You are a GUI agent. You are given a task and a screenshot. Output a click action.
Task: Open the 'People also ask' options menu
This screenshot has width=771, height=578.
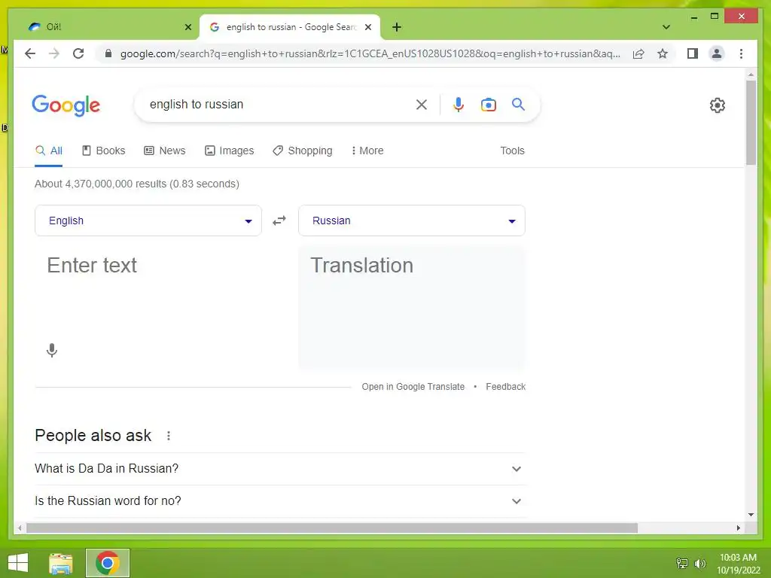169,436
